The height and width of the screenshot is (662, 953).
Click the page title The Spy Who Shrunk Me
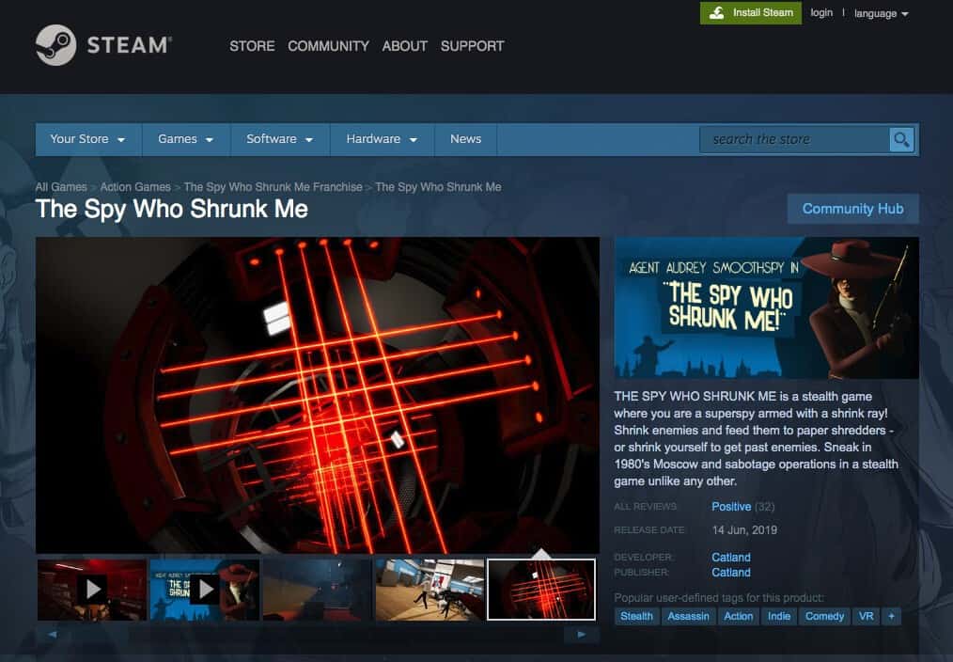pyautogui.click(x=172, y=209)
